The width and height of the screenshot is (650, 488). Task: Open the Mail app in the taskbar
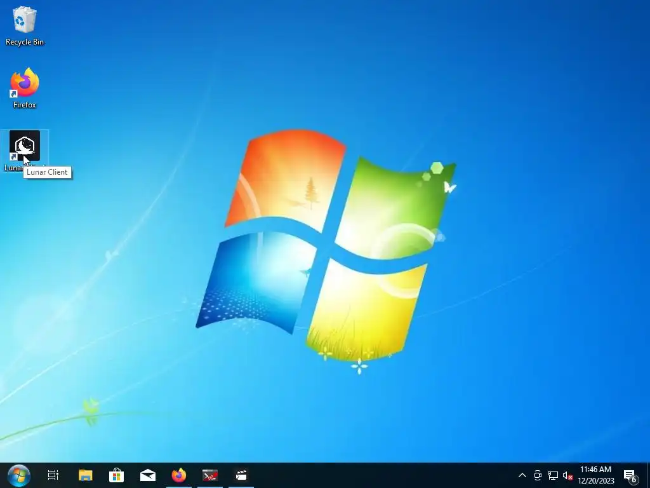pyautogui.click(x=147, y=475)
